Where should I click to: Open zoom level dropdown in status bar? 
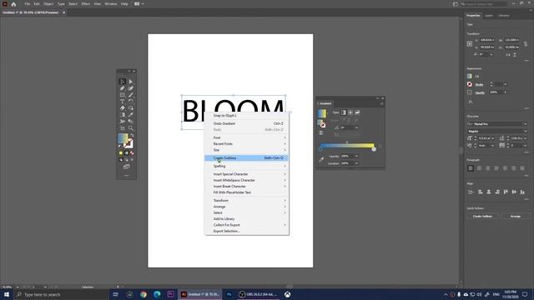coord(18,287)
